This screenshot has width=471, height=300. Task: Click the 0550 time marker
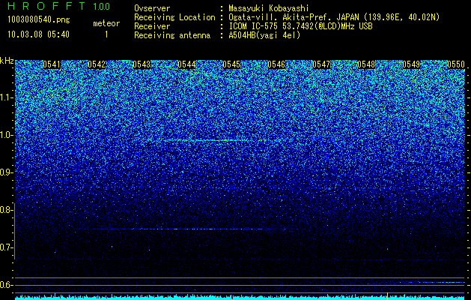[456, 64]
